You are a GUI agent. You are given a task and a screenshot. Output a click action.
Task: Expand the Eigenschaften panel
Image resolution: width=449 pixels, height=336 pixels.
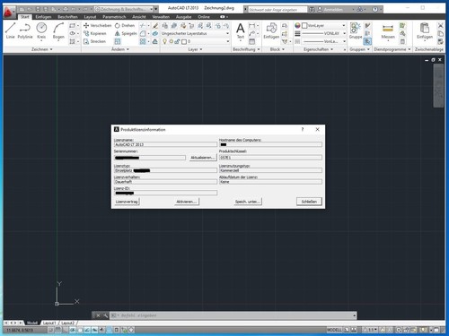point(318,49)
